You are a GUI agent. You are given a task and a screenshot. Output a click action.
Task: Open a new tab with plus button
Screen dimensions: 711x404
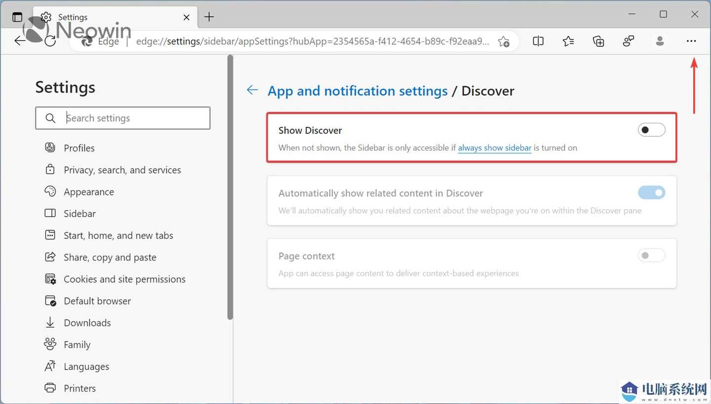(209, 17)
